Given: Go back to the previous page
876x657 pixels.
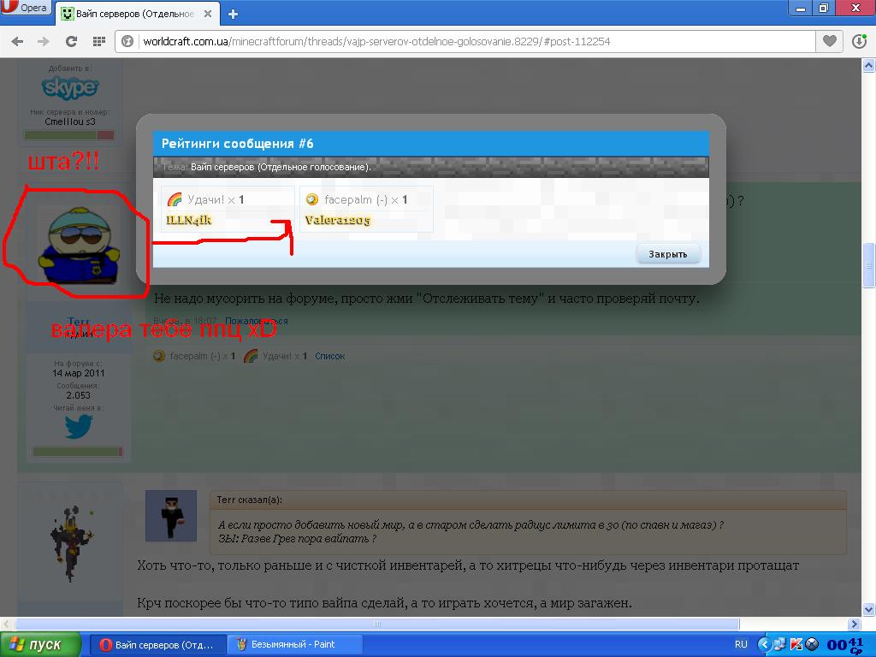Looking at the screenshot, I should (x=17, y=41).
